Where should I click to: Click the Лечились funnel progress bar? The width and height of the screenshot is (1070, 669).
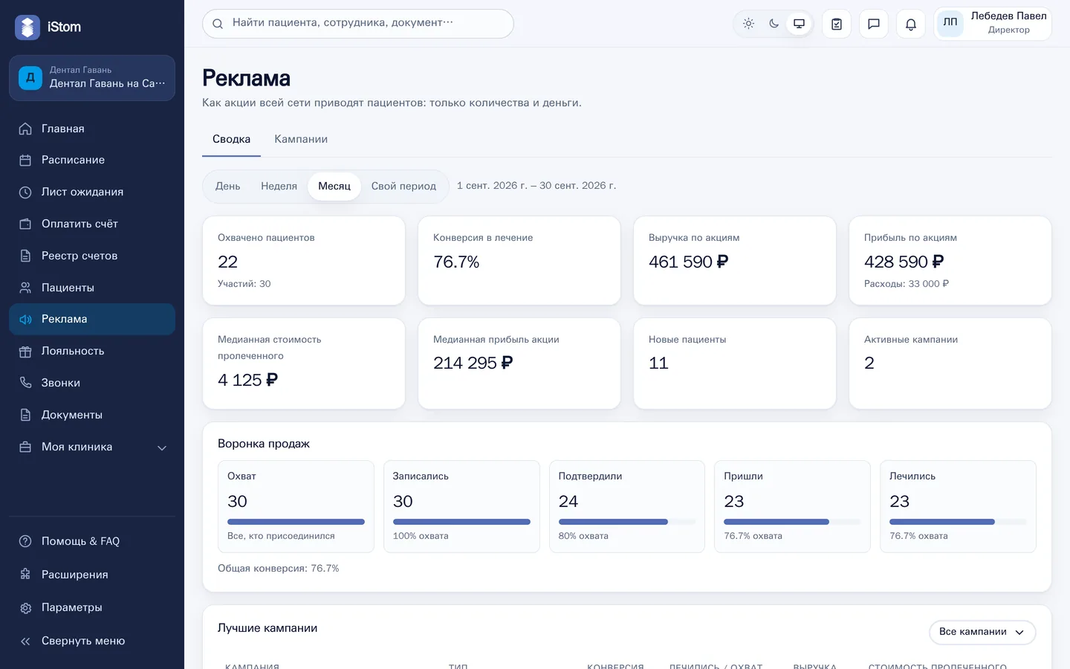(x=958, y=522)
